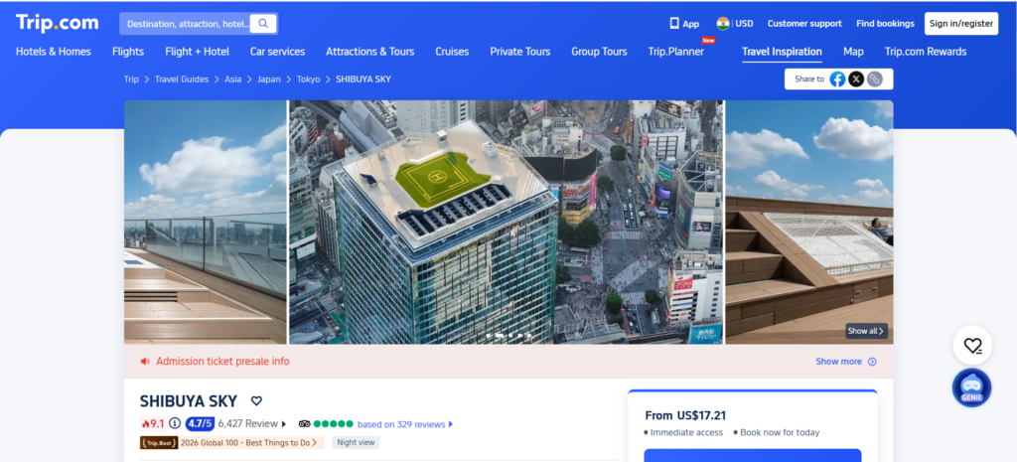This screenshot has height=462, width=1017.
Task: Open the Cruises menu item
Action: (452, 52)
